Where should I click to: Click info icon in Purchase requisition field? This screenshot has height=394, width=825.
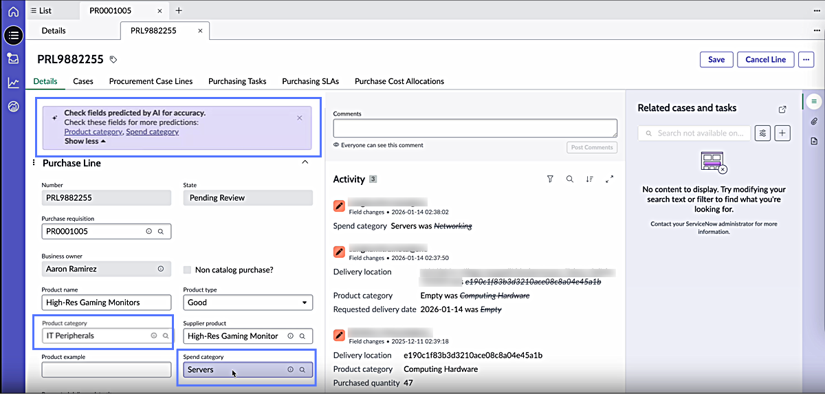pos(148,232)
